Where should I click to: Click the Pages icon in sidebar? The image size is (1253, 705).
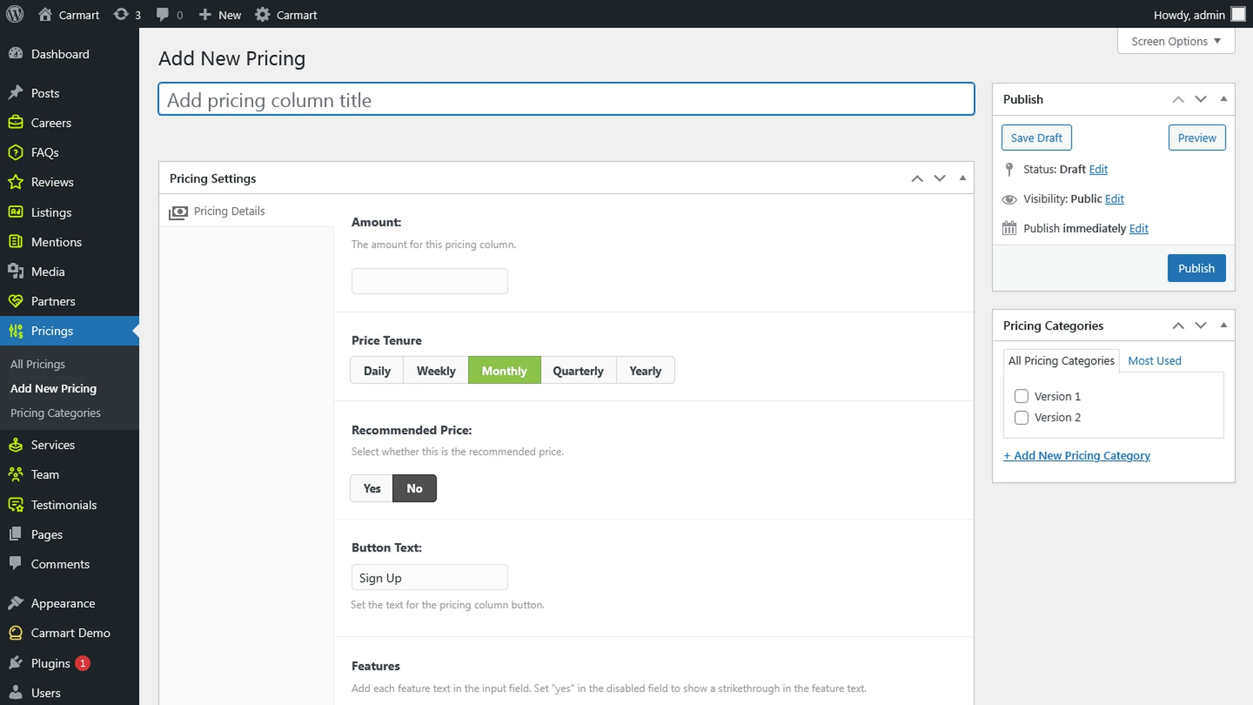click(x=16, y=534)
